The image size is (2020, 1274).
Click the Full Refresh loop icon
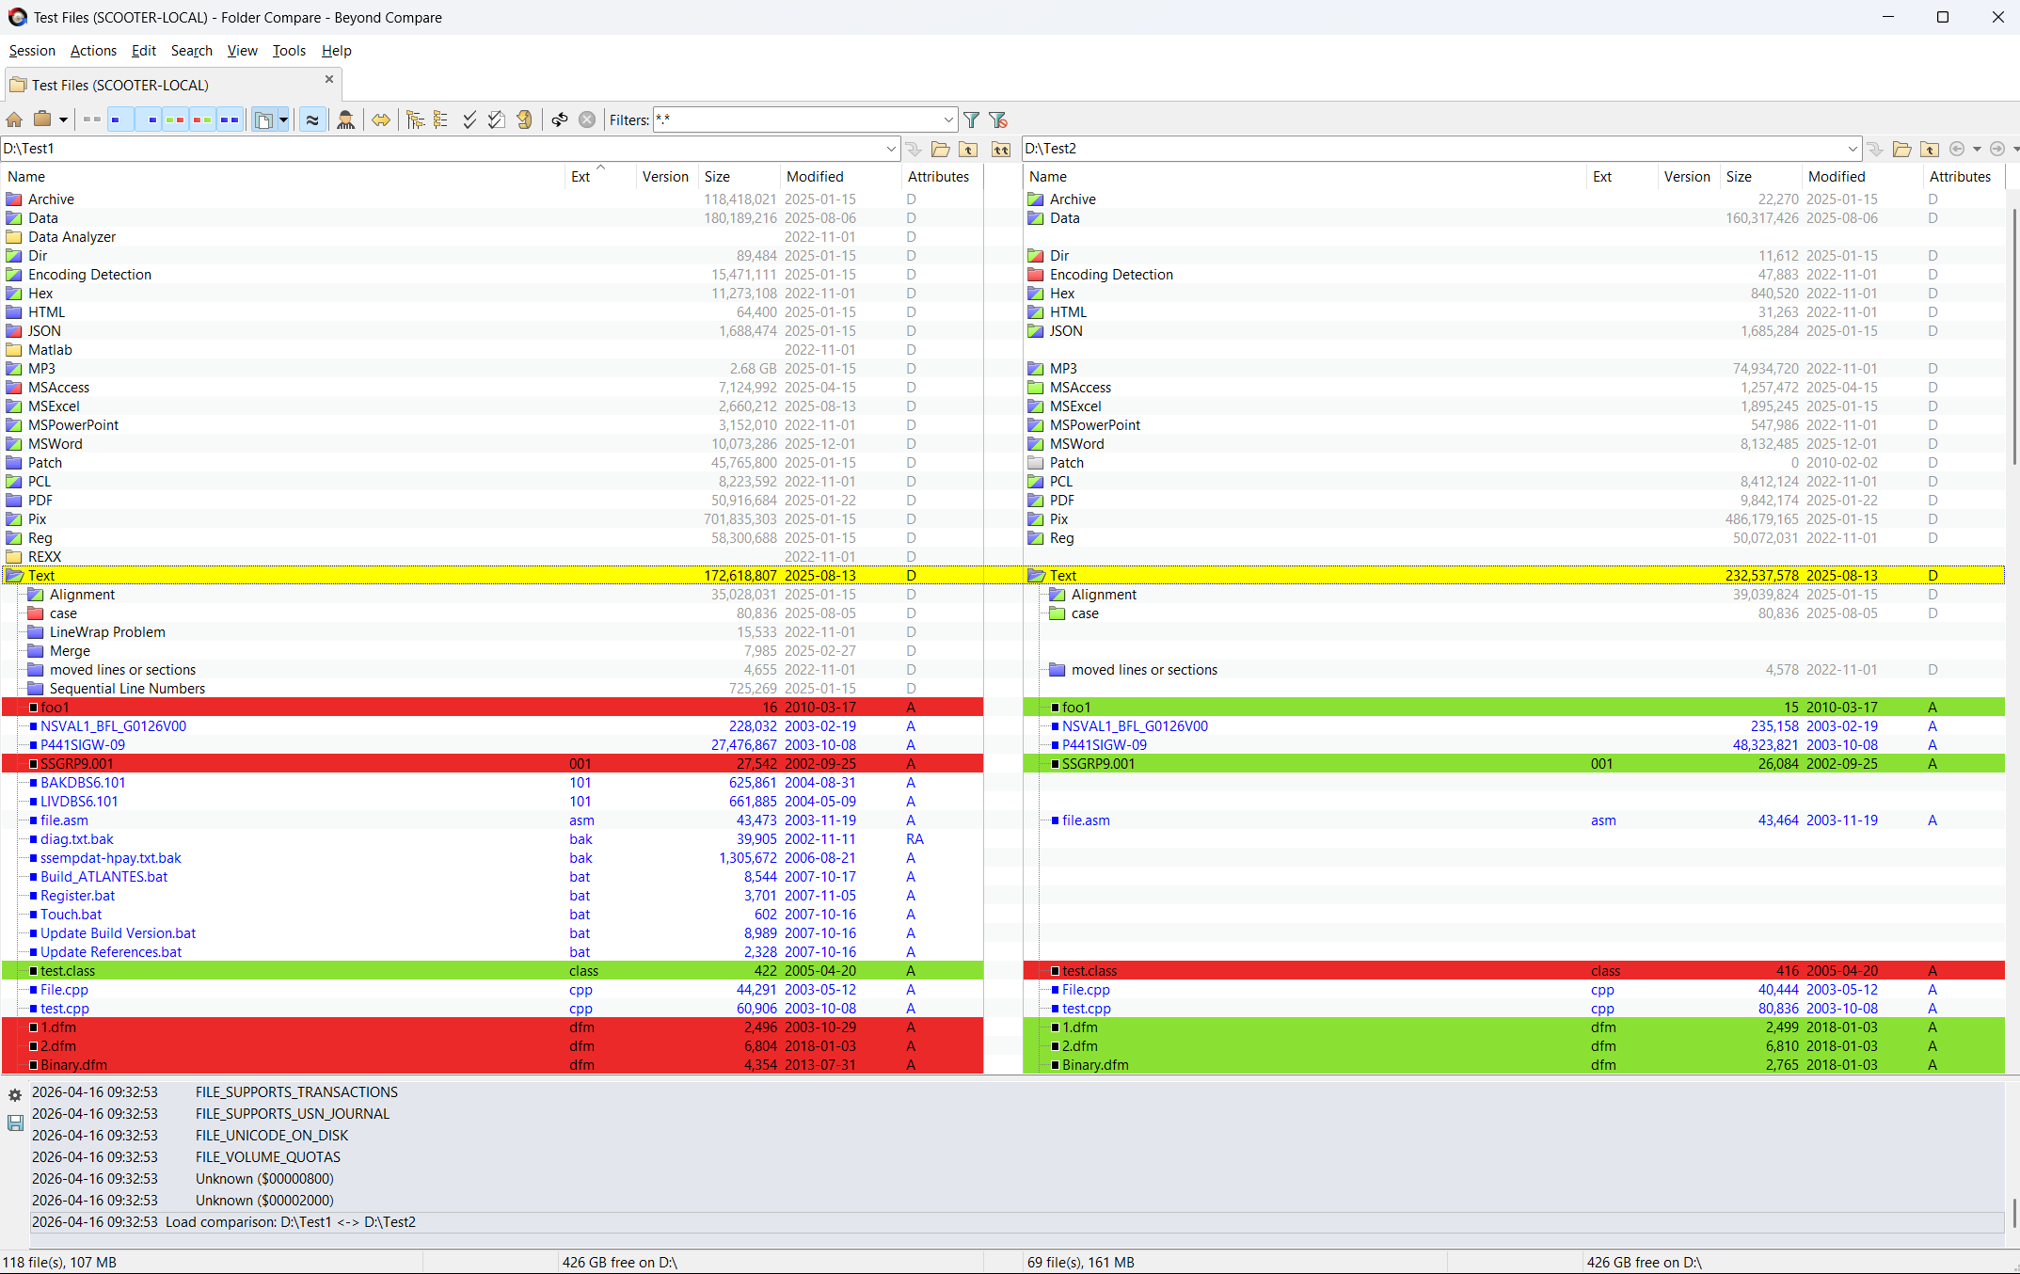(560, 119)
